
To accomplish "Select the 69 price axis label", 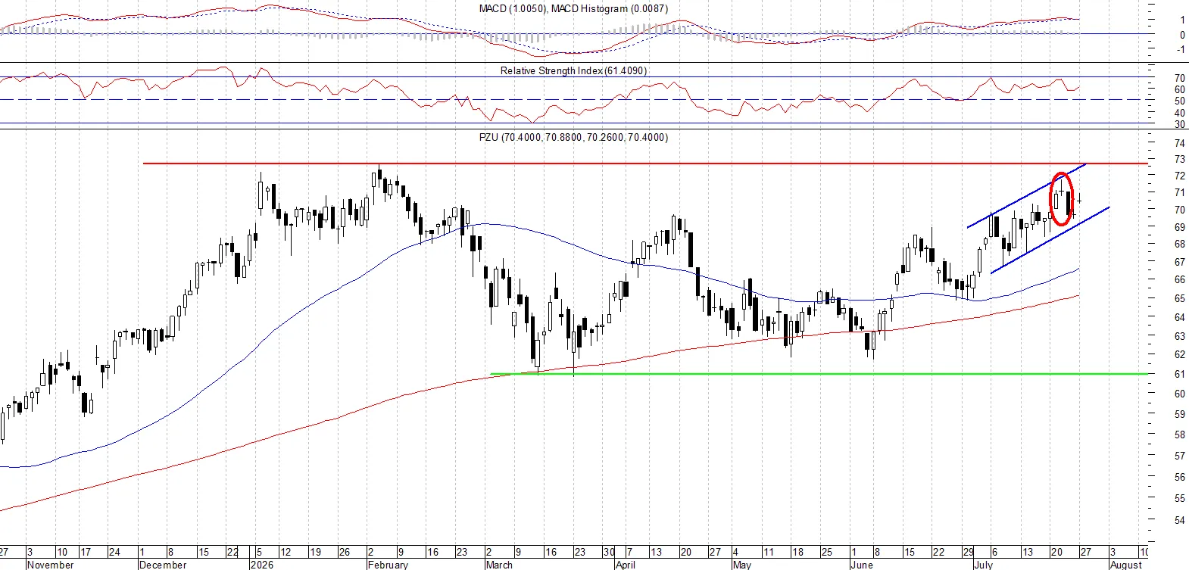I will coord(1180,227).
